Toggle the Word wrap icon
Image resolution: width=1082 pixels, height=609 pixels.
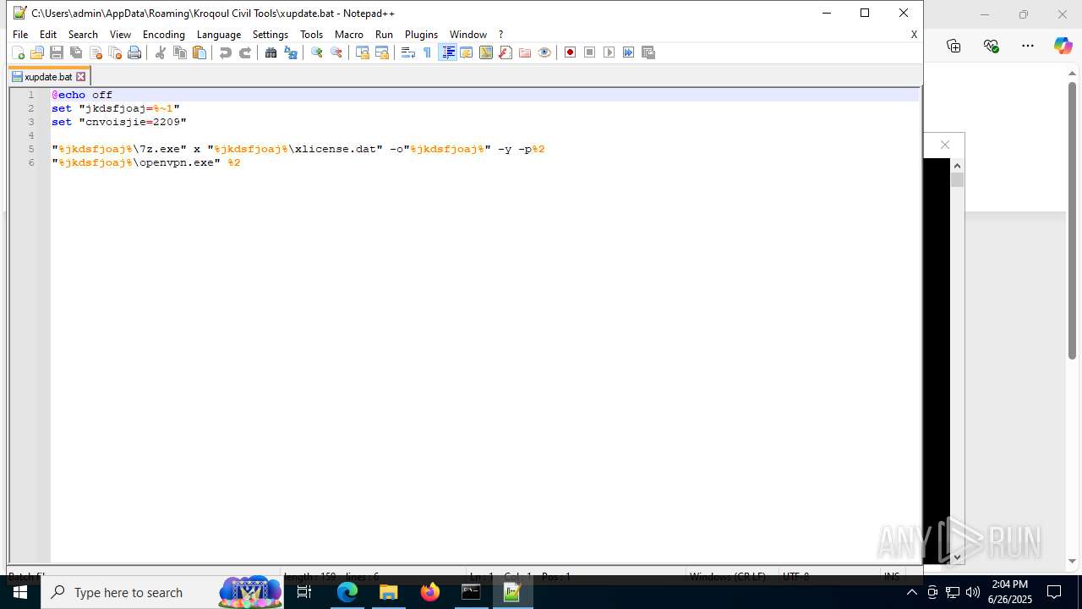click(408, 52)
